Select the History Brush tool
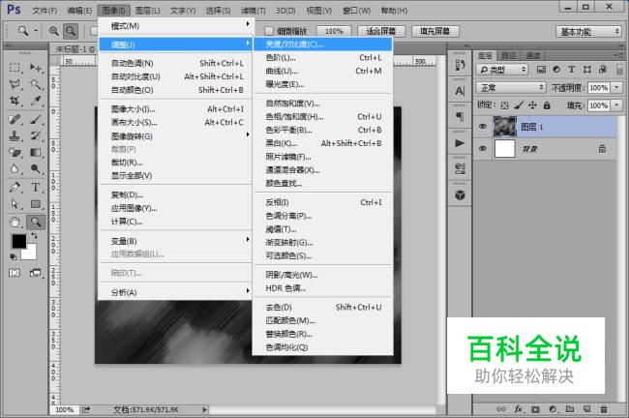Screen dimensions: 629x418 tap(36, 135)
